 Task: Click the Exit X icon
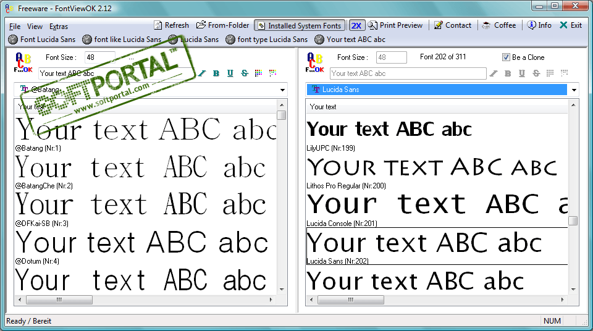tap(563, 25)
